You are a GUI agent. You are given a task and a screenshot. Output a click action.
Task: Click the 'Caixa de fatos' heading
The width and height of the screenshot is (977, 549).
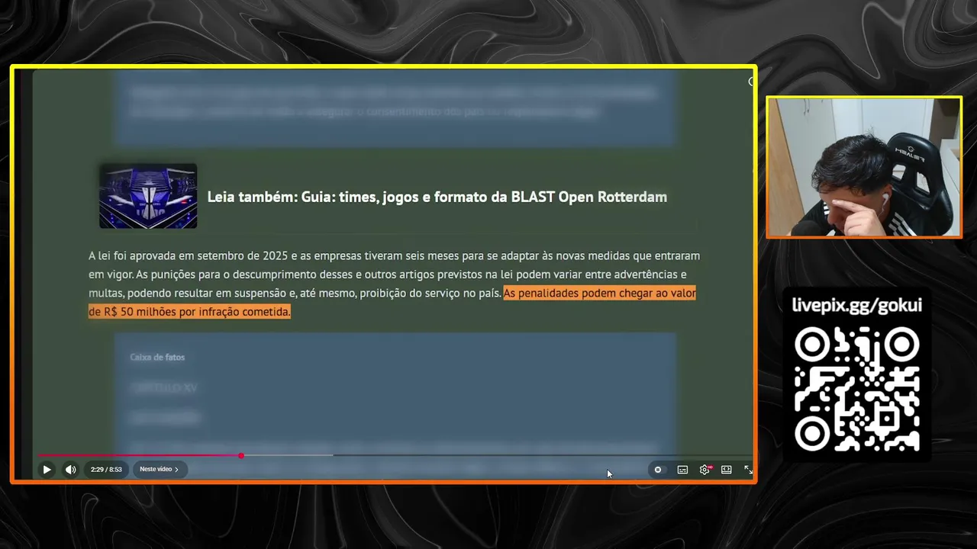point(157,357)
